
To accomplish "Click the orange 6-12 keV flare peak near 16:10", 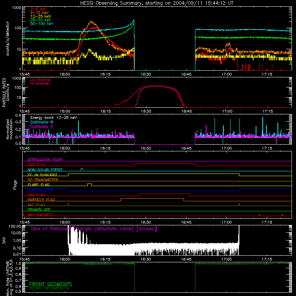I will [91, 22].
